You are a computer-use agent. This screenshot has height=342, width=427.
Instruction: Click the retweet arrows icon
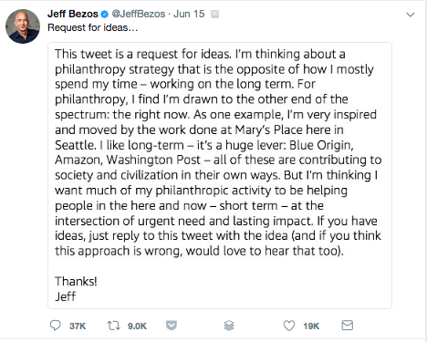coord(113,326)
